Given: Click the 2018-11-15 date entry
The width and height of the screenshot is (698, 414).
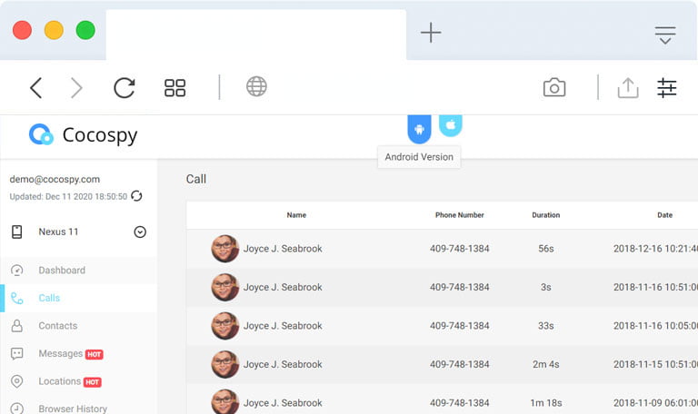Looking at the screenshot, I should pyautogui.click(x=655, y=364).
